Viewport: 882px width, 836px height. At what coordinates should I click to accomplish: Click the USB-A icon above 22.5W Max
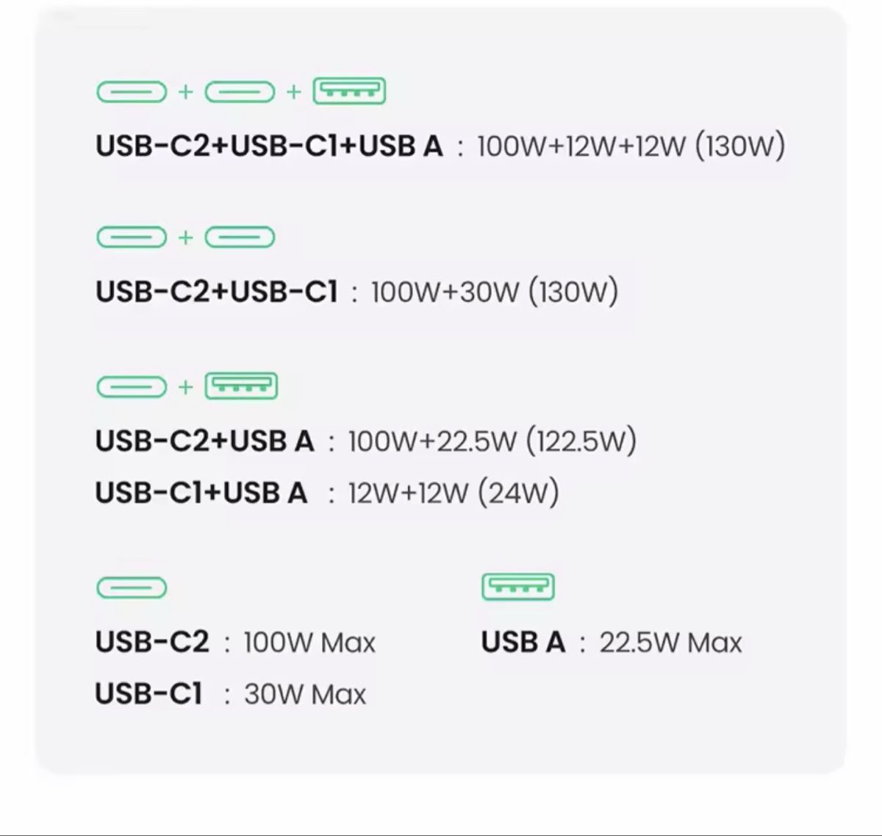tap(517, 587)
